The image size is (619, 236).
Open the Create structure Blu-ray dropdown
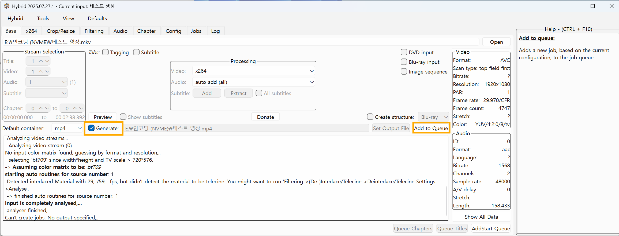pos(433,117)
